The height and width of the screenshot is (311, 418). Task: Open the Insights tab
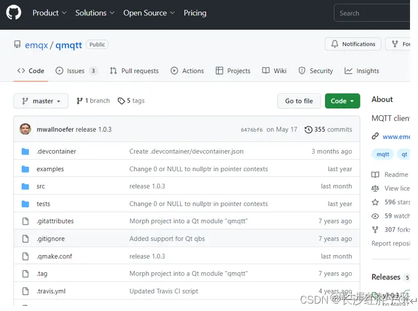(362, 71)
